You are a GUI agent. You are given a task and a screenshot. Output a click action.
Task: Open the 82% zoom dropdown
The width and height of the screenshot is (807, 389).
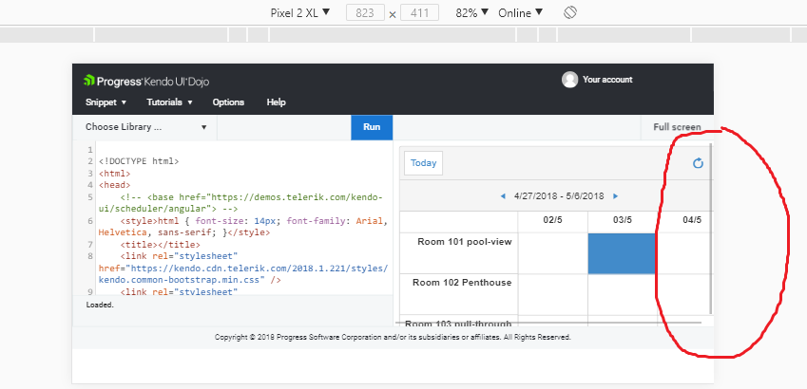pyautogui.click(x=472, y=13)
